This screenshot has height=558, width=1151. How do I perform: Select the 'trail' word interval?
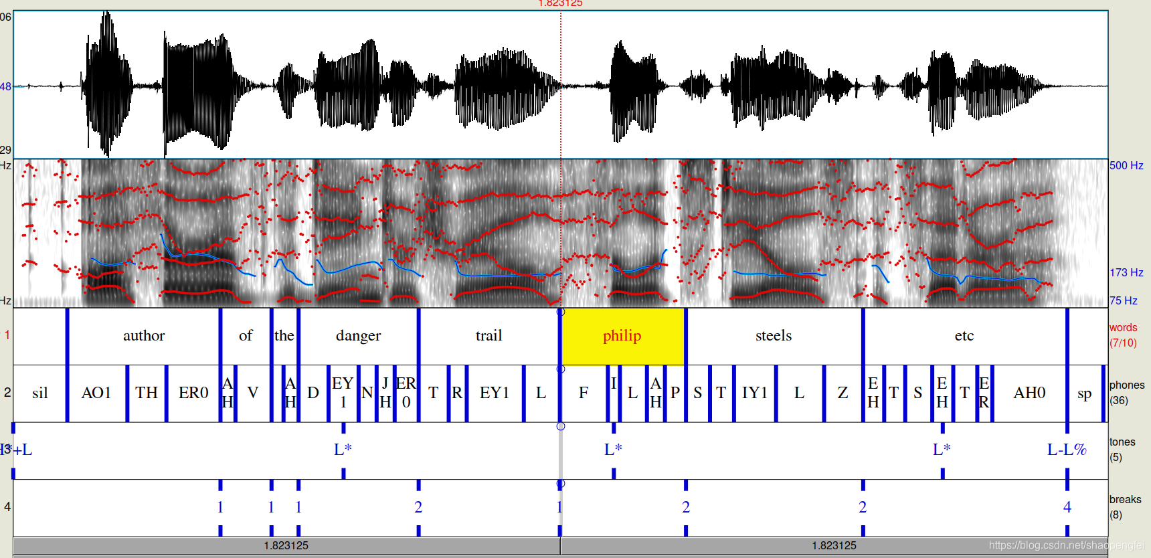click(x=489, y=336)
